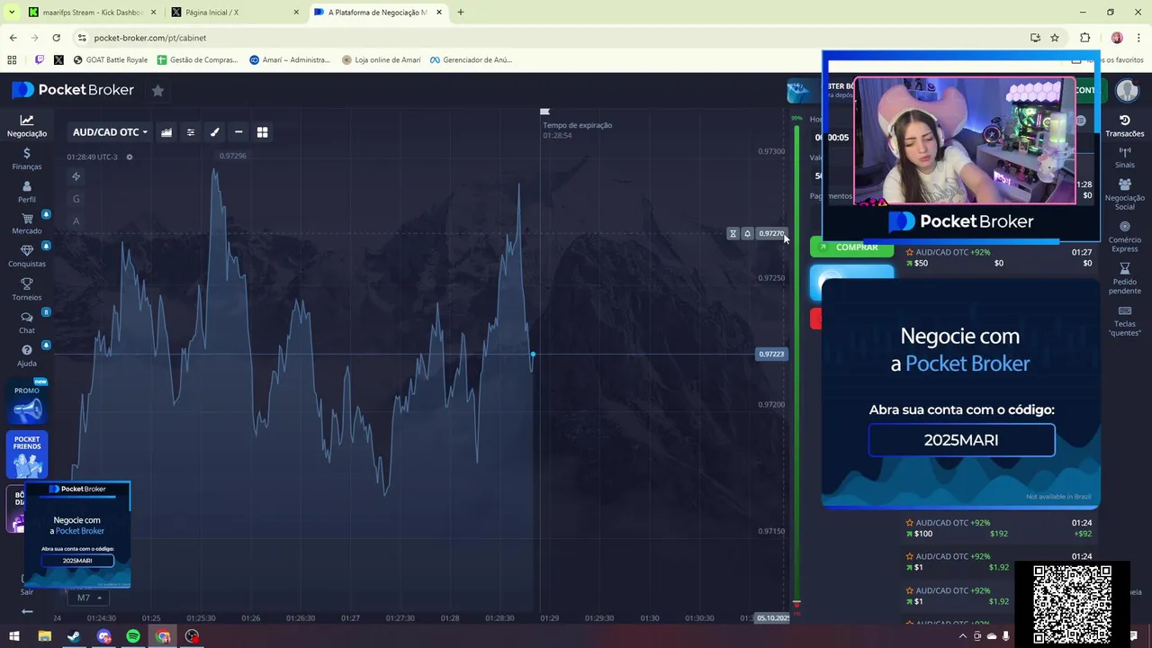Add asset to favorites star beside logo
1152x648 pixels.
[157, 90]
